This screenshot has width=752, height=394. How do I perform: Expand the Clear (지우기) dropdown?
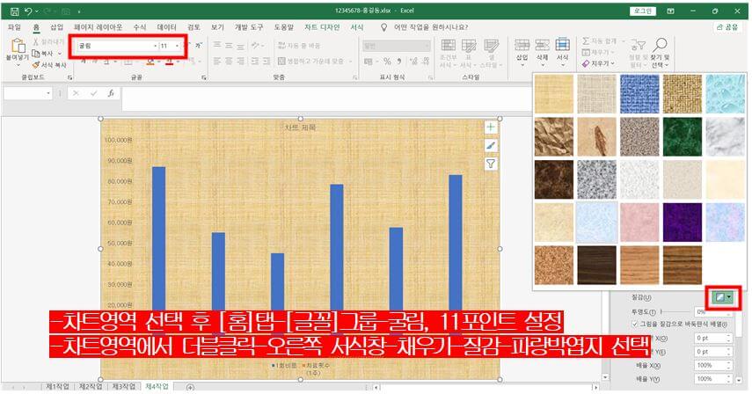click(612, 63)
